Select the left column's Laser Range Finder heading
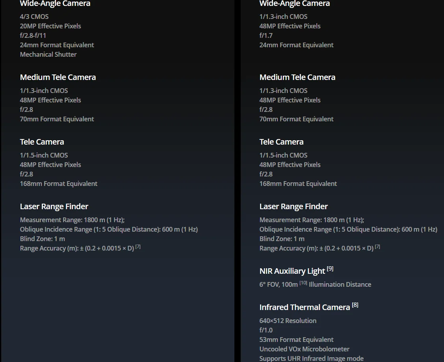The width and height of the screenshot is (444, 362). click(54, 206)
